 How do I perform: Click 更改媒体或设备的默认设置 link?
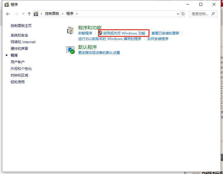tap(99, 53)
